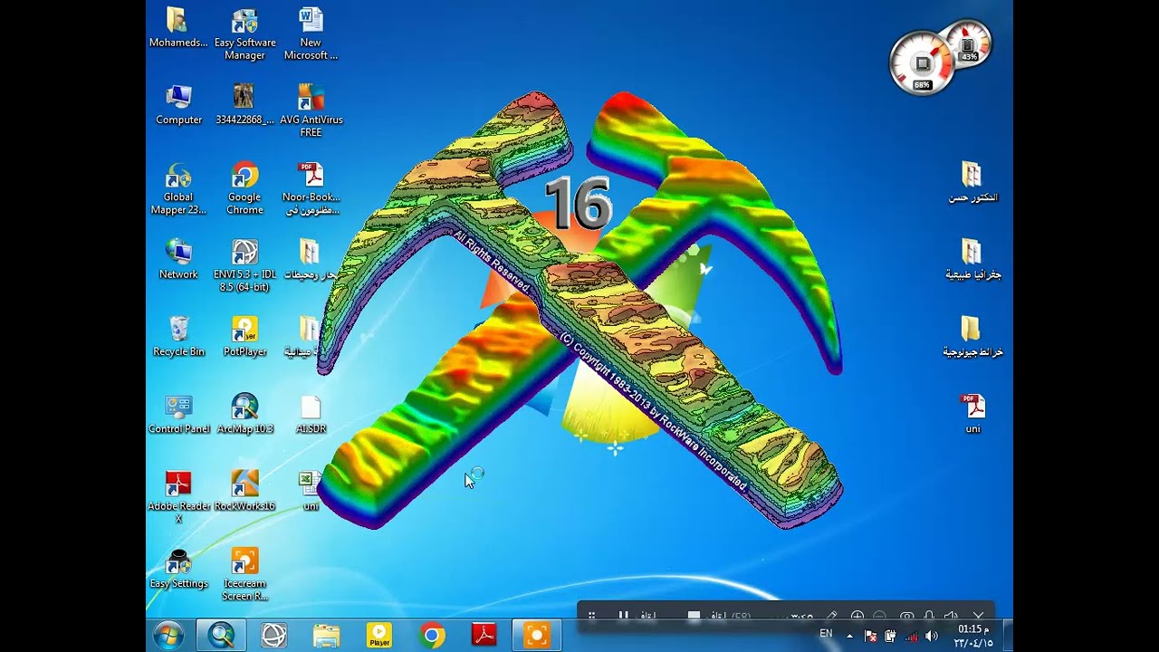Select the 334422868 image file

[x=244, y=104]
